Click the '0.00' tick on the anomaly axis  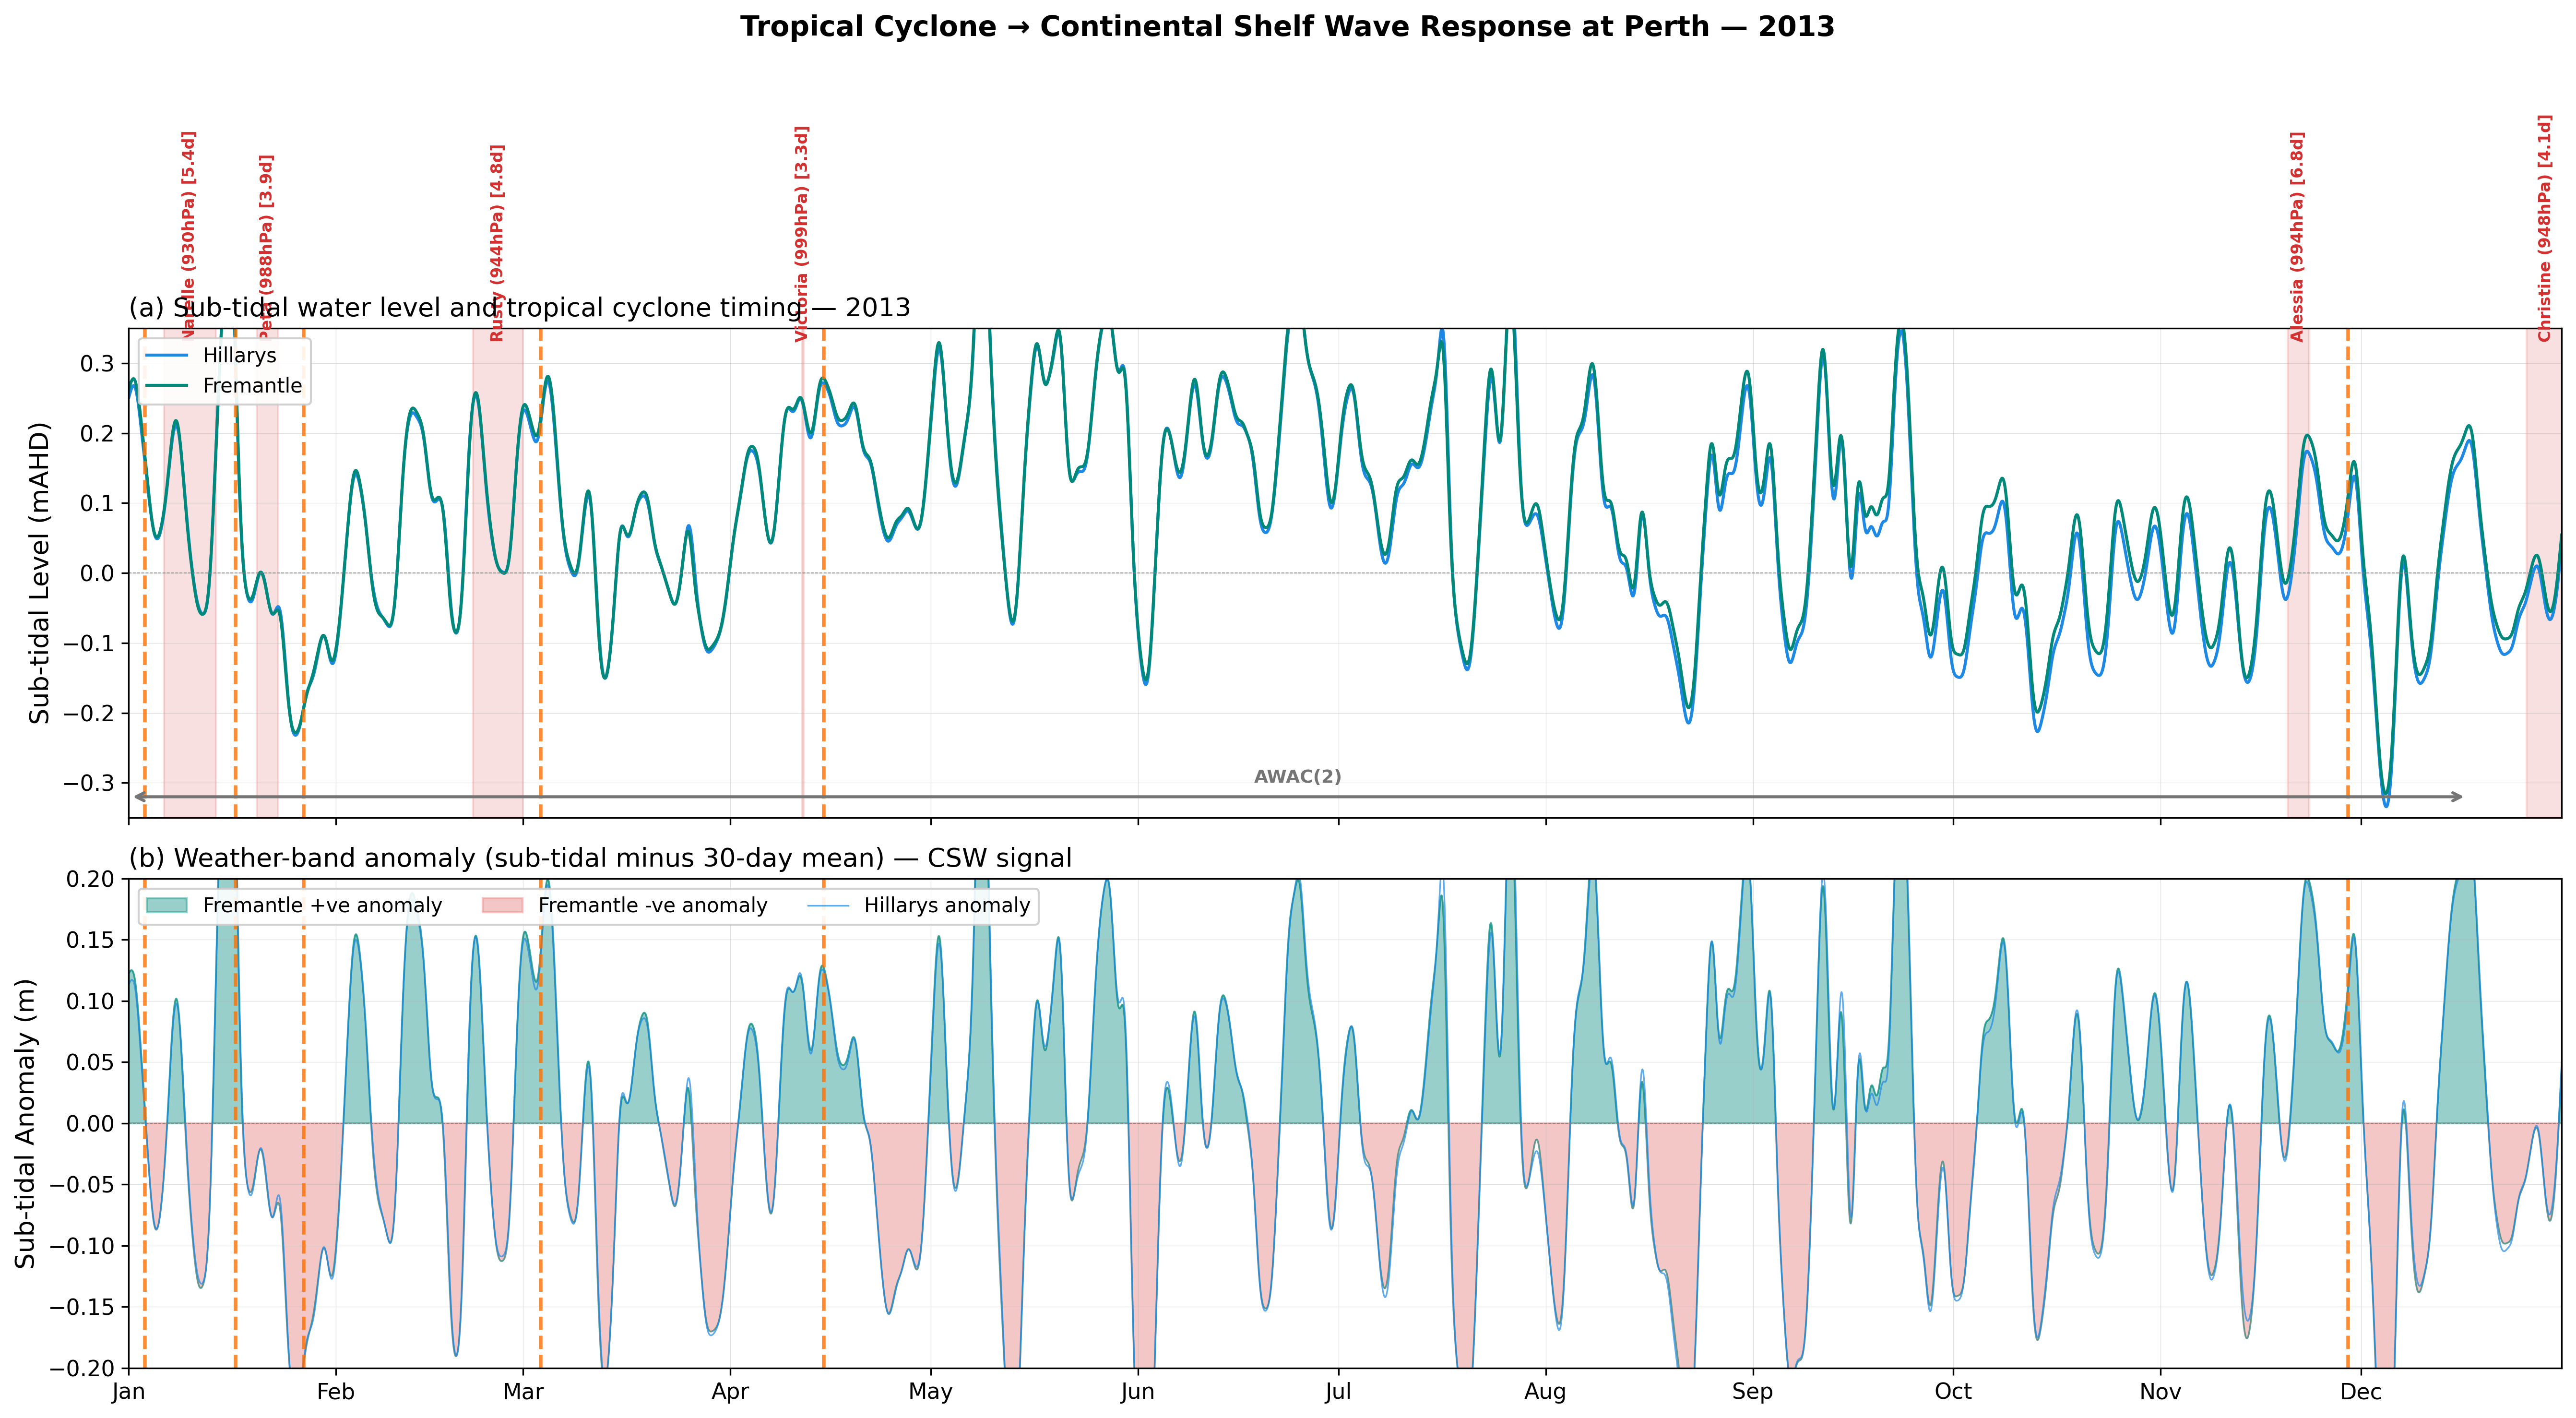click(91, 1123)
